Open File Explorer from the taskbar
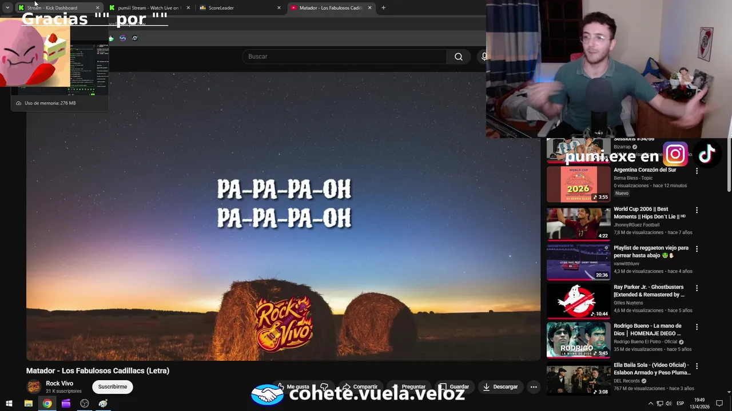 [28, 404]
